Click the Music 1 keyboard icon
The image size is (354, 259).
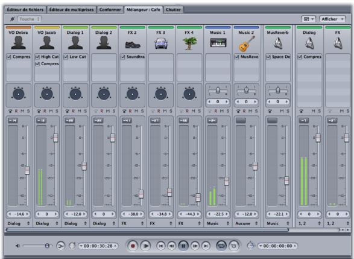pos(218,42)
